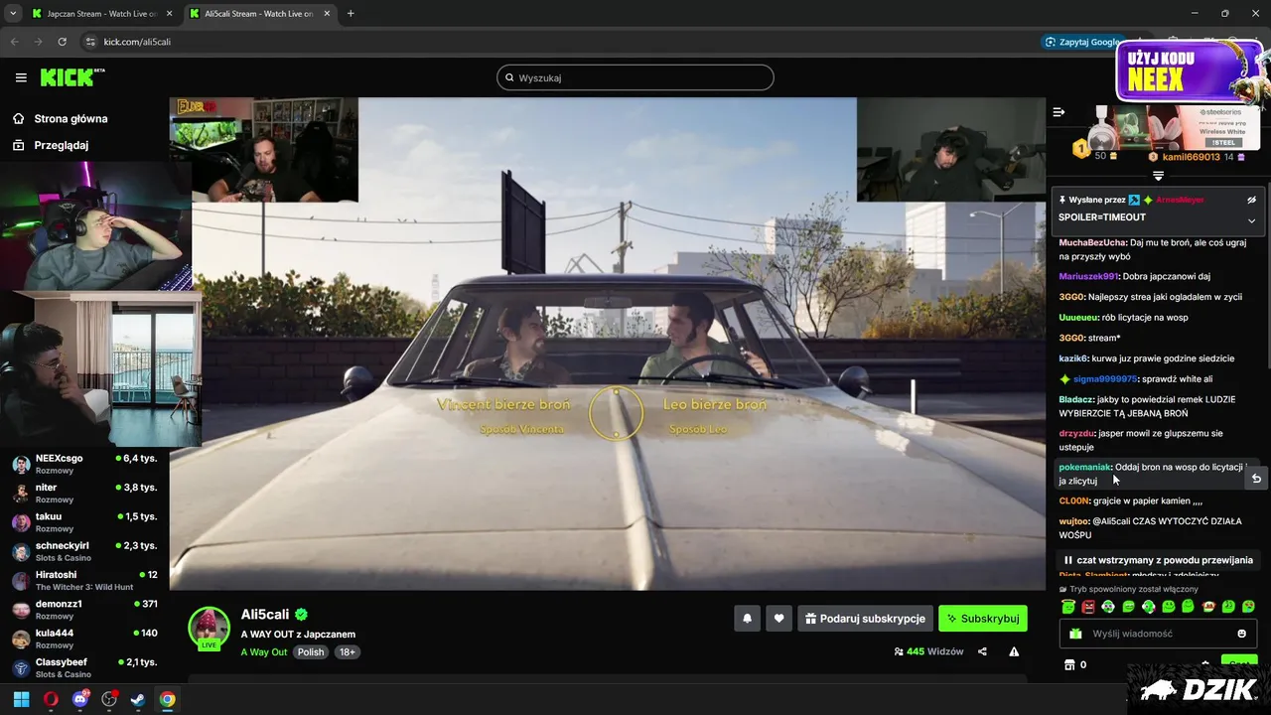
Task: Expand the pinned SPOILER=TIMEOUT message chevron
Action: click(x=1251, y=220)
